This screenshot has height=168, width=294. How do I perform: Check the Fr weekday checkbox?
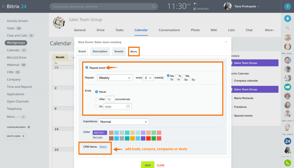(175, 79)
